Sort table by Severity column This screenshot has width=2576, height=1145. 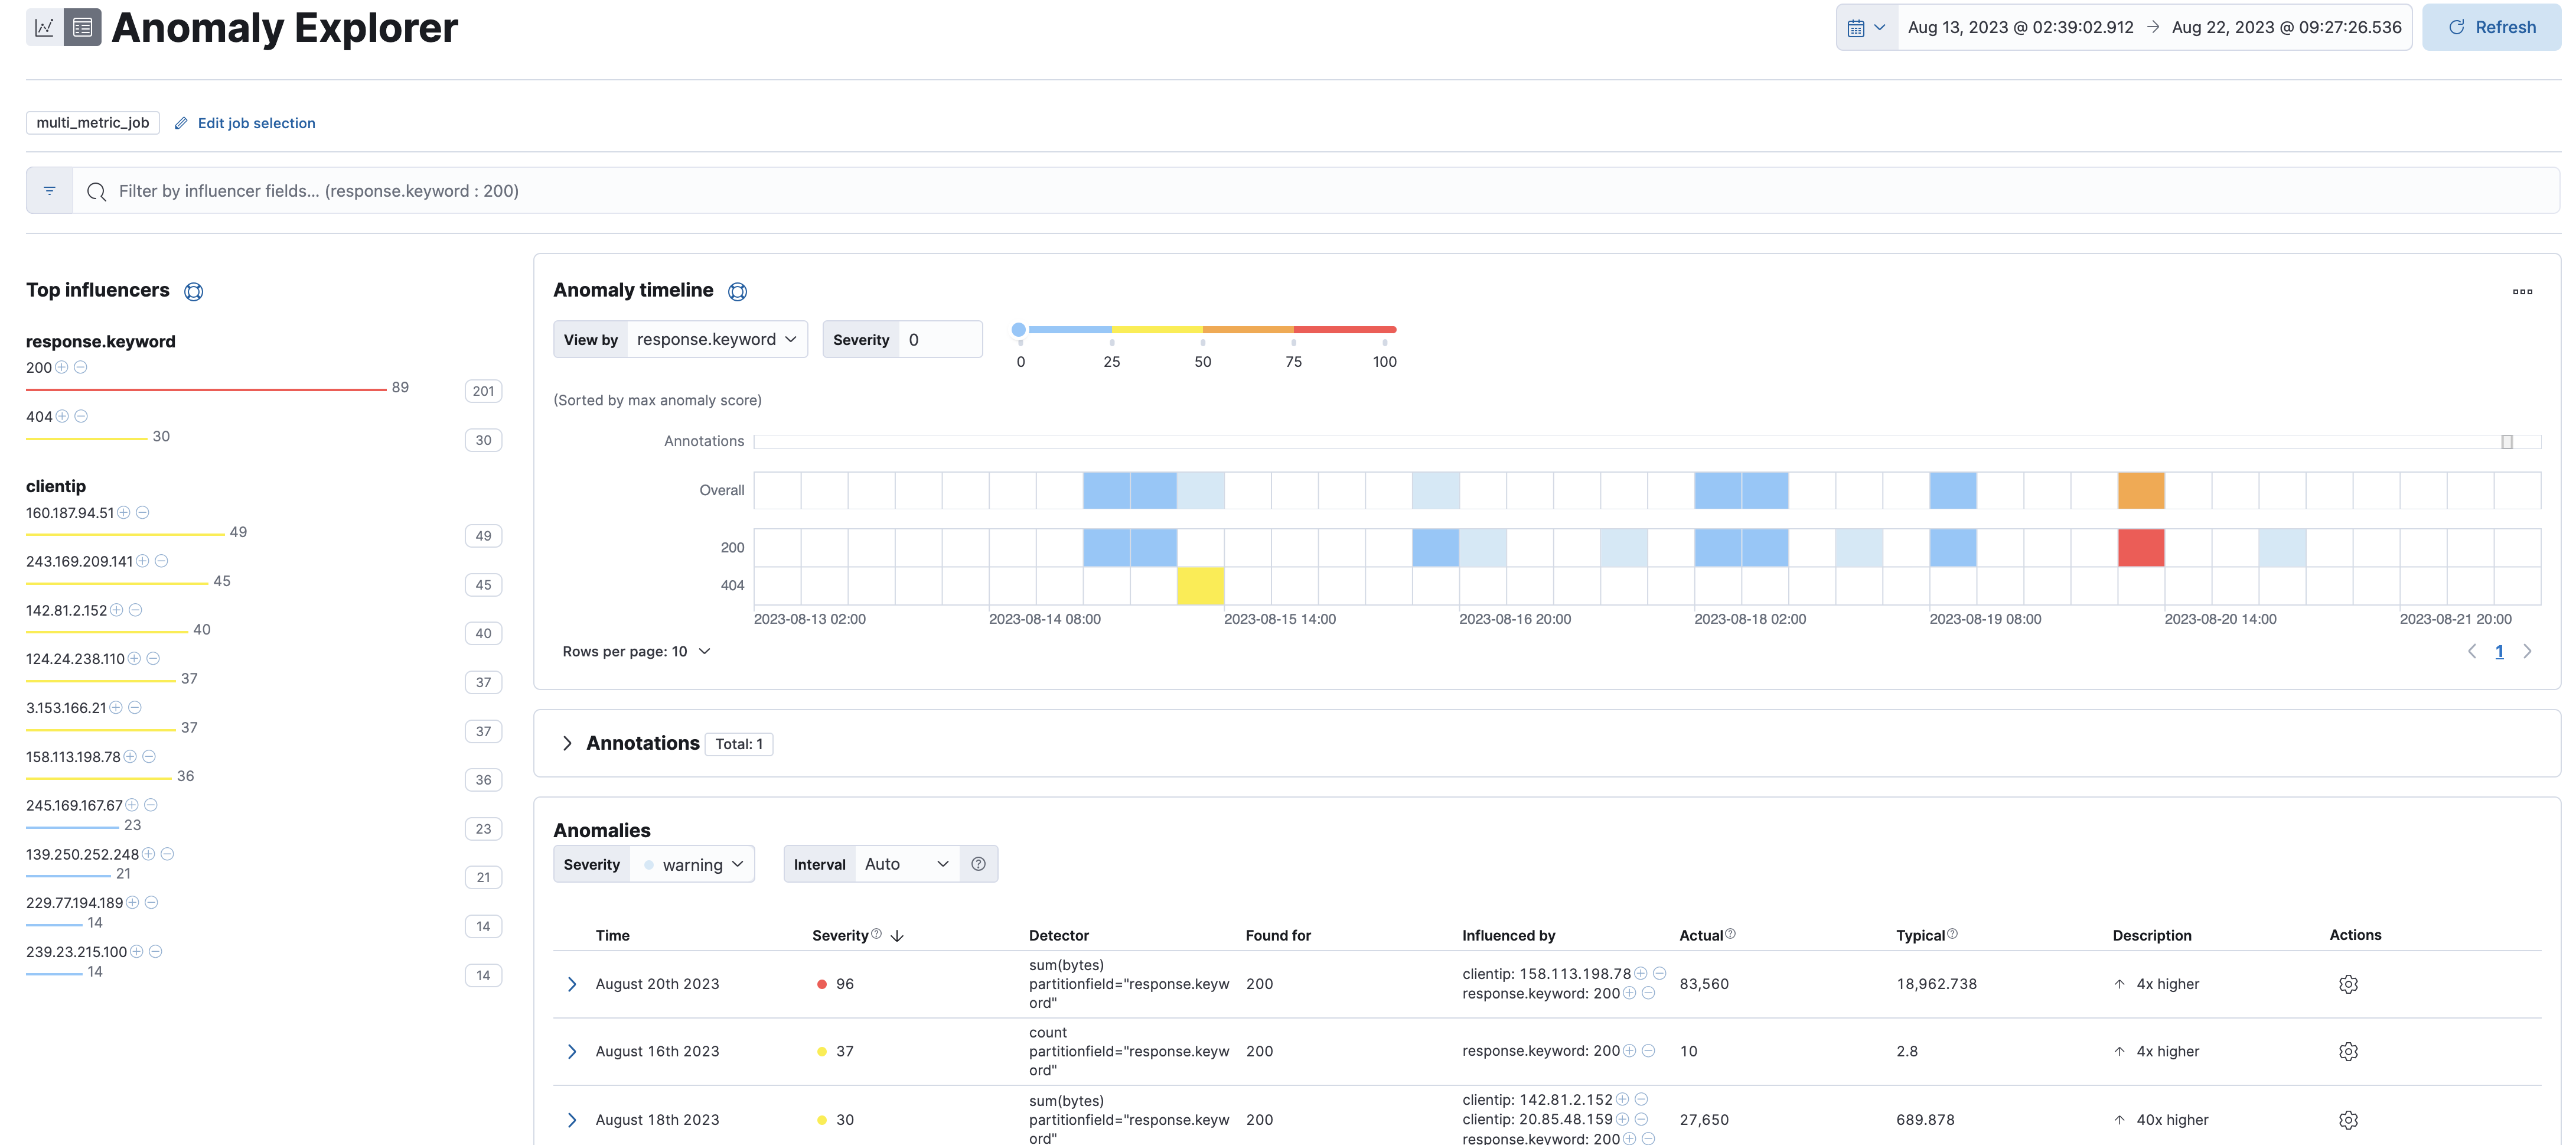click(x=858, y=935)
